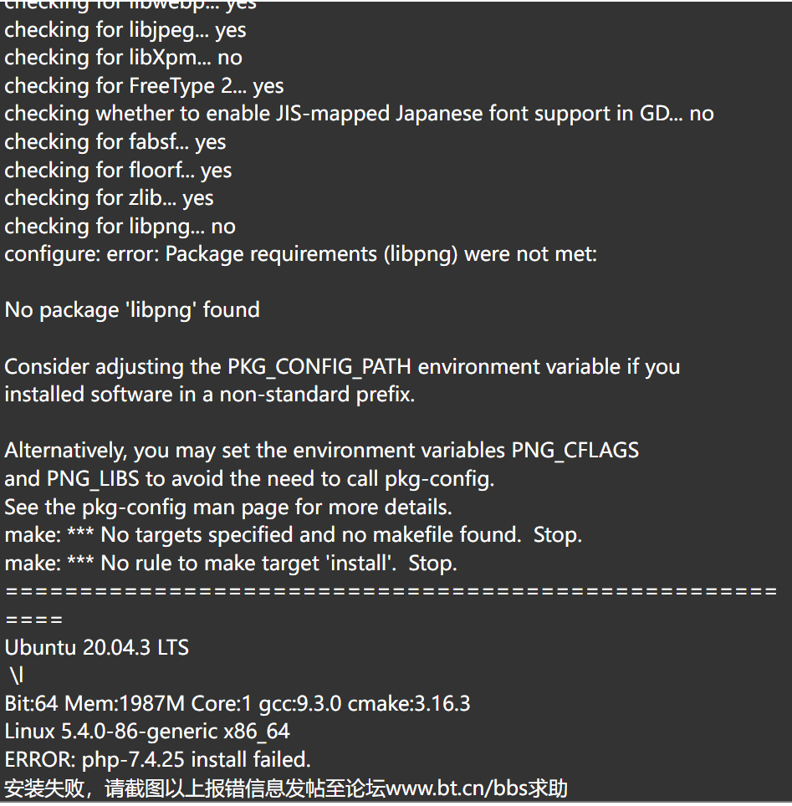Click the 'checking for libXpm... no' line
Viewport: 792px width, 806px height.
pyautogui.click(x=123, y=58)
